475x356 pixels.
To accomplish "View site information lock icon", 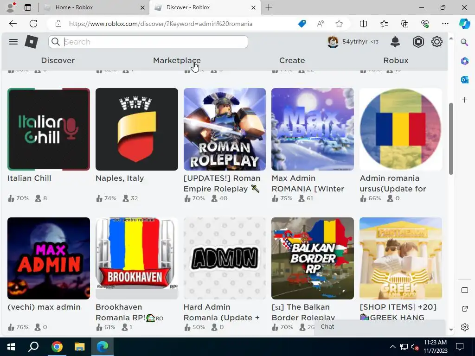I will tap(58, 24).
